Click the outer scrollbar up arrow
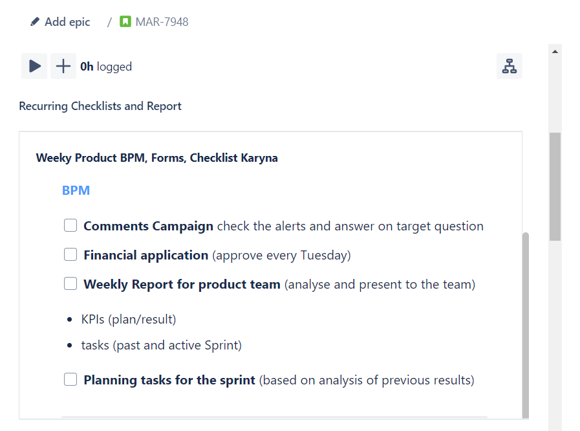580x431 pixels. click(x=555, y=50)
